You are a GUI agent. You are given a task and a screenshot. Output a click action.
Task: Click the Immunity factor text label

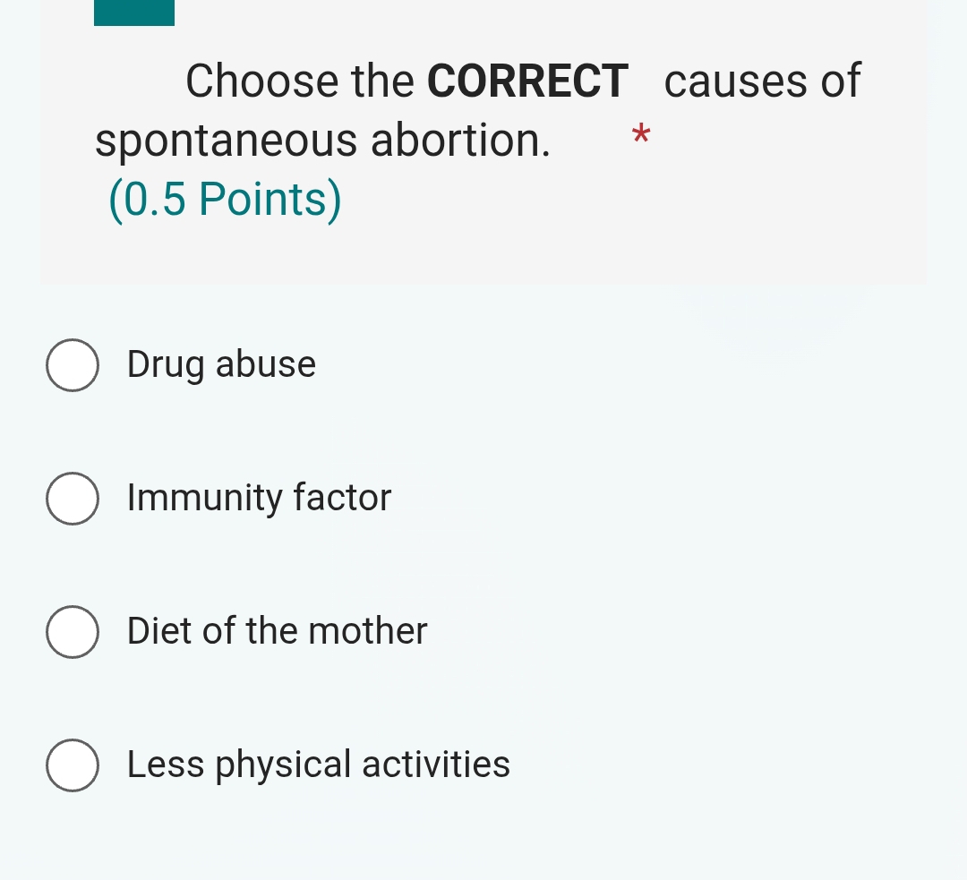pos(258,498)
